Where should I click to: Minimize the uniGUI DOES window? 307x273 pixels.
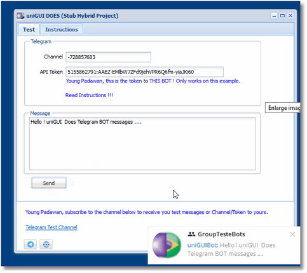click(275, 16)
